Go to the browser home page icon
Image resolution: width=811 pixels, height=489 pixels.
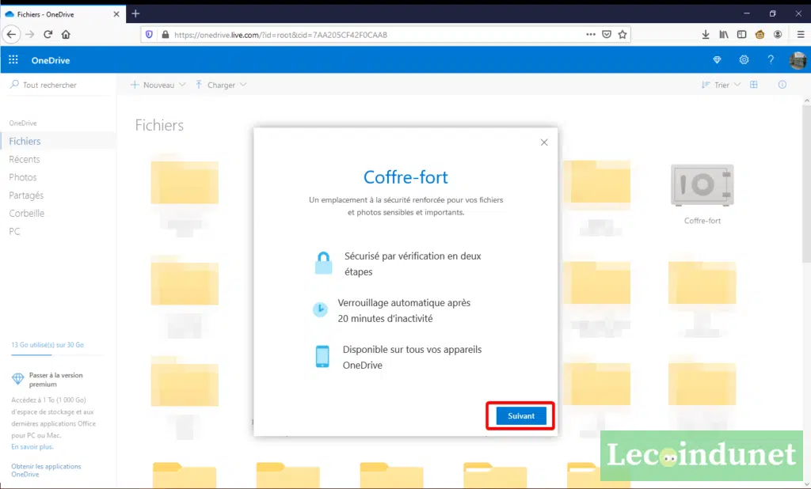pos(66,35)
